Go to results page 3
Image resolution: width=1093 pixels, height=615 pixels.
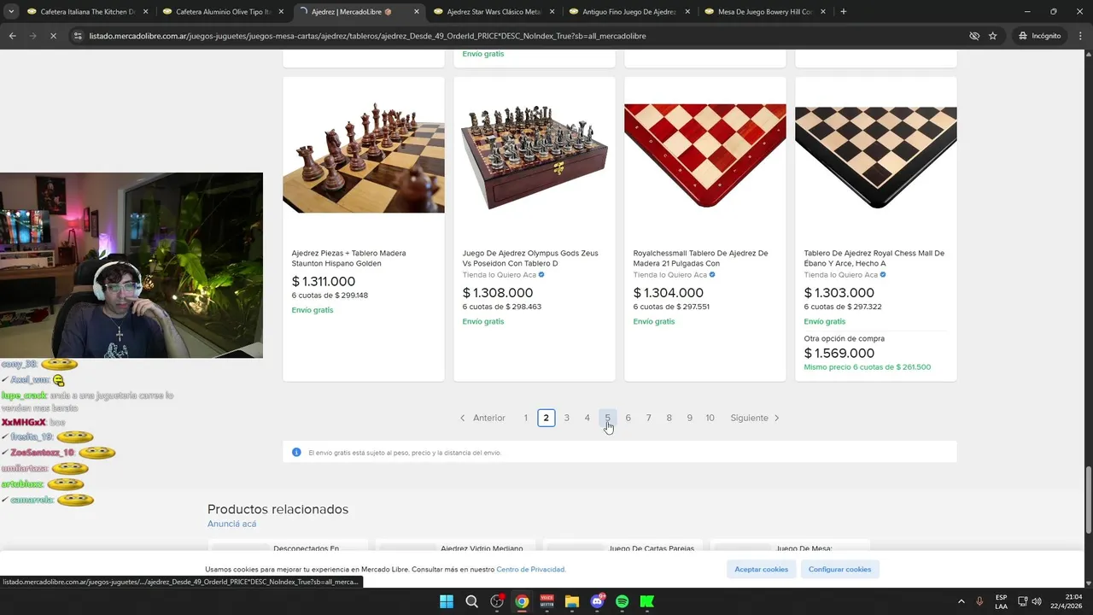(x=567, y=418)
